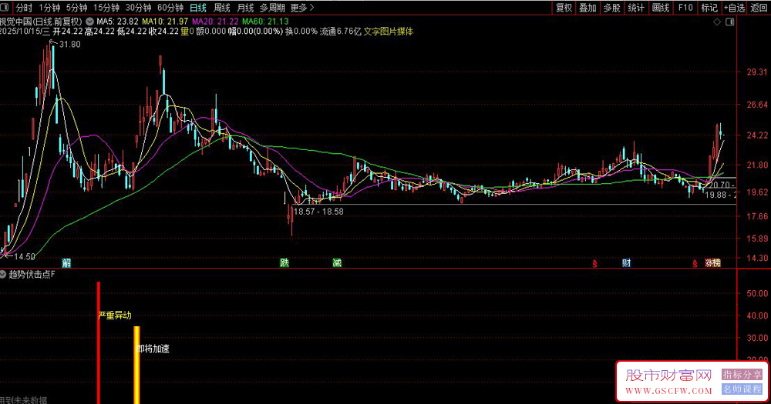Open main chart indicator dropdown arrow

[x=90, y=22]
